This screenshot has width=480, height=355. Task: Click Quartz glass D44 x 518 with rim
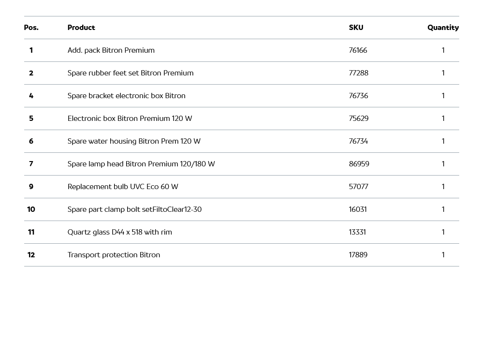pos(120,232)
